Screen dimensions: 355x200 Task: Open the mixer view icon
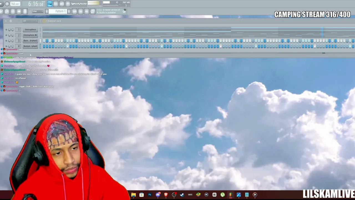pos(13,11)
